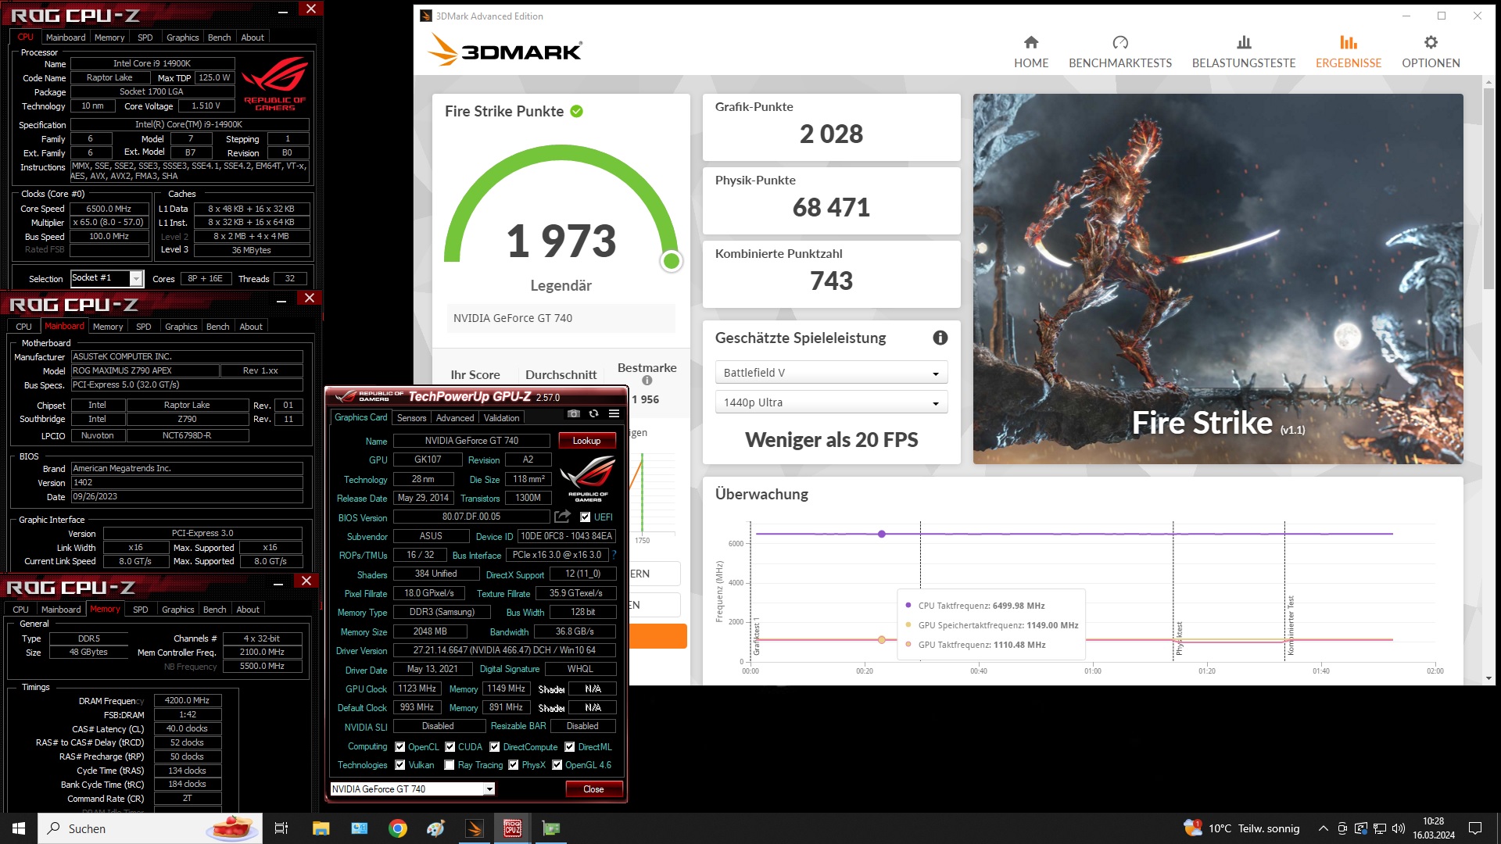This screenshot has height=844, width=1501.
Task: Open Bench tab in top CPU-Z window
Action: [219, 38]
